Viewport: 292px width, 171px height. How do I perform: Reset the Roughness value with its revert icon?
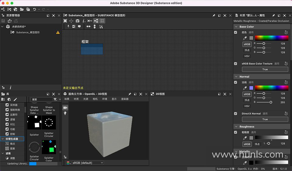286,132
